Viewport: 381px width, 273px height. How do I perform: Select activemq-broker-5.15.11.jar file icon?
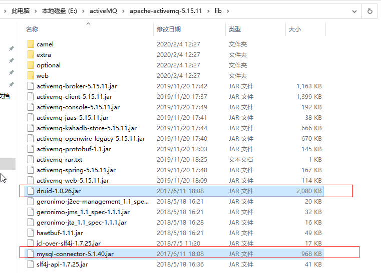31,86
